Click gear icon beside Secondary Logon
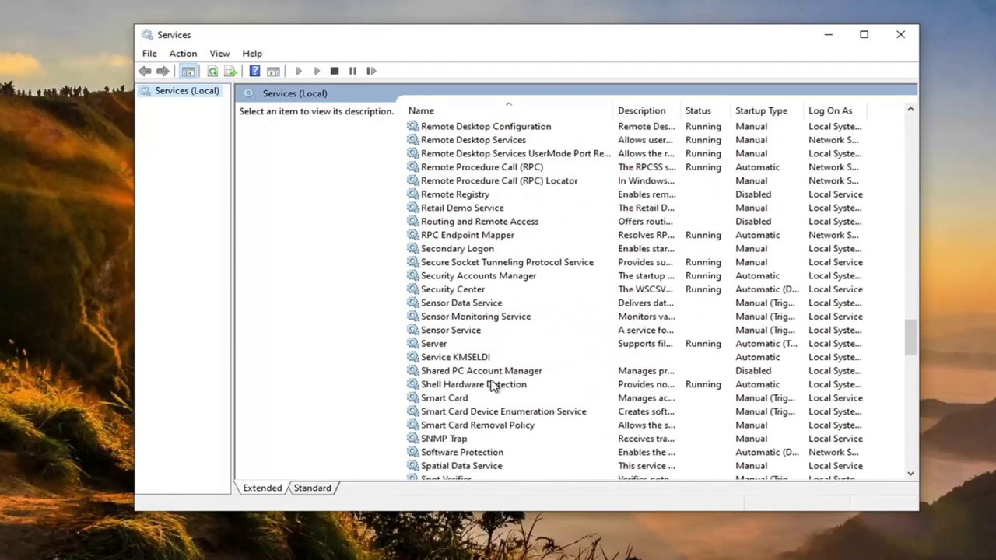Viewport: 996px width, 560px height. tap(412, 249)
